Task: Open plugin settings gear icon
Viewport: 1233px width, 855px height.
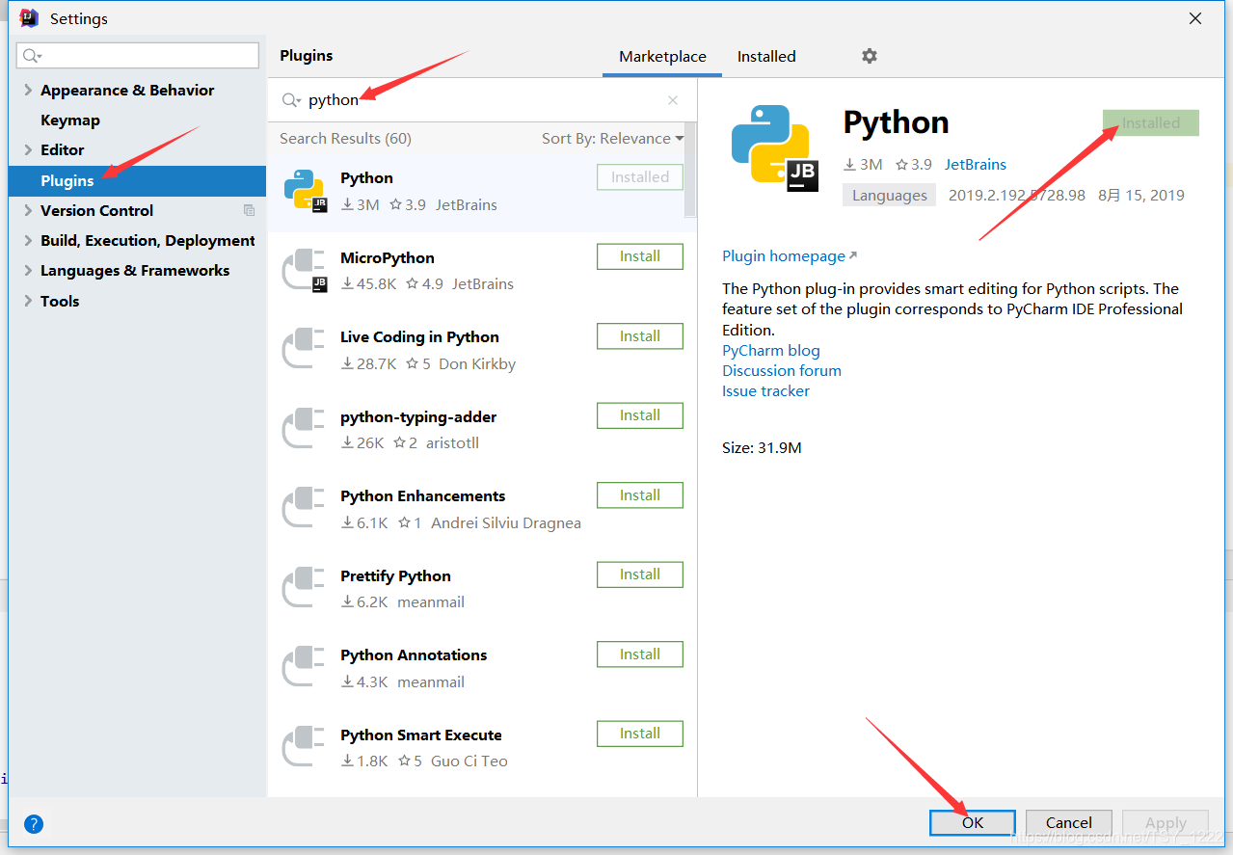Action: (870, 56)
